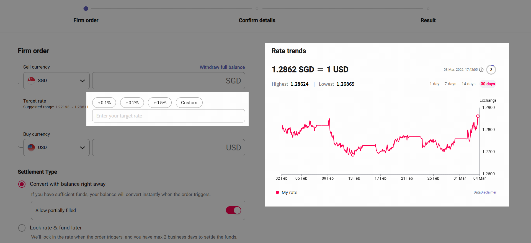Switch chart to 14 days range
Image resolution: width=531 pixels, height=243 pixels.
[468, 84]
